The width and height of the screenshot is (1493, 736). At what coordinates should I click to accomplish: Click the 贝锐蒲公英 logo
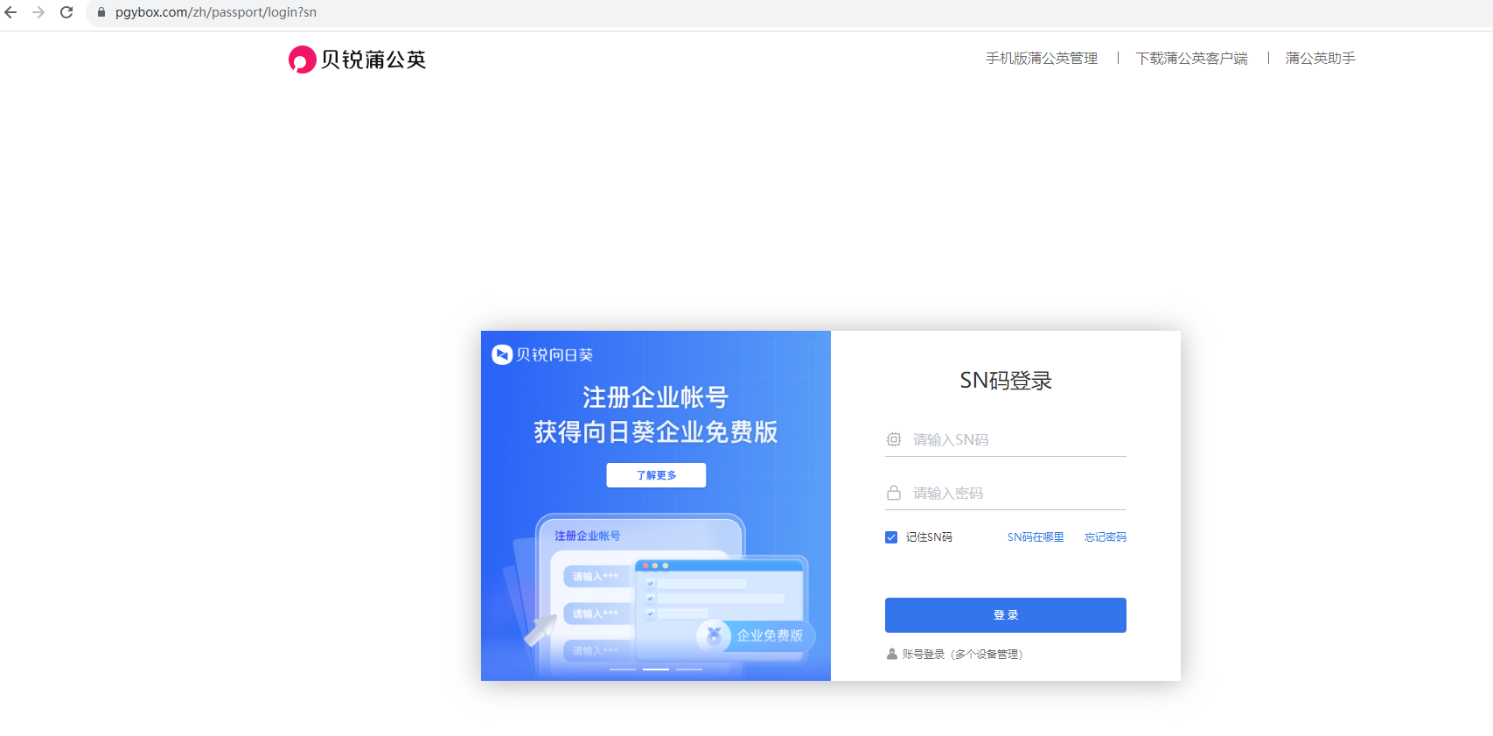[357, 60]
